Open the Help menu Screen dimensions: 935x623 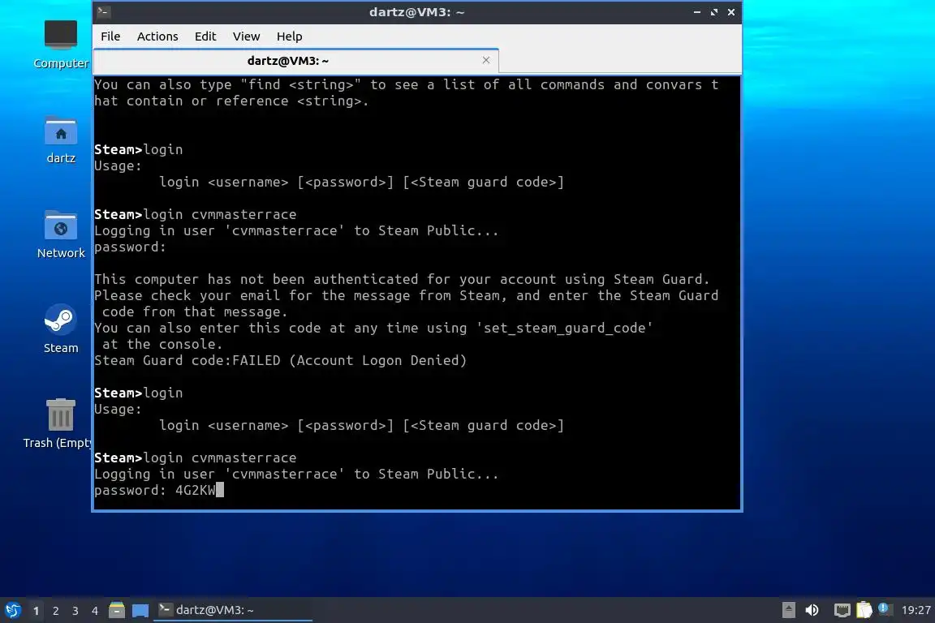coord(289,37)
